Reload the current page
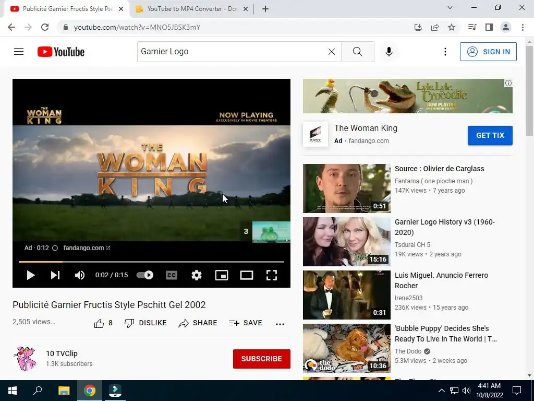 click(x=45, y=27)
